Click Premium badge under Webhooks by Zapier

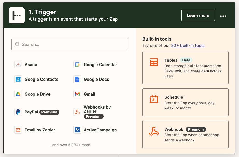pyautogui.click(x=94, y=116)
